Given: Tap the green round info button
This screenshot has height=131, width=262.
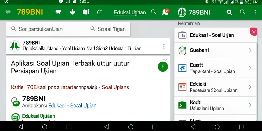Looking at the screenshot, I should (163, 67).
